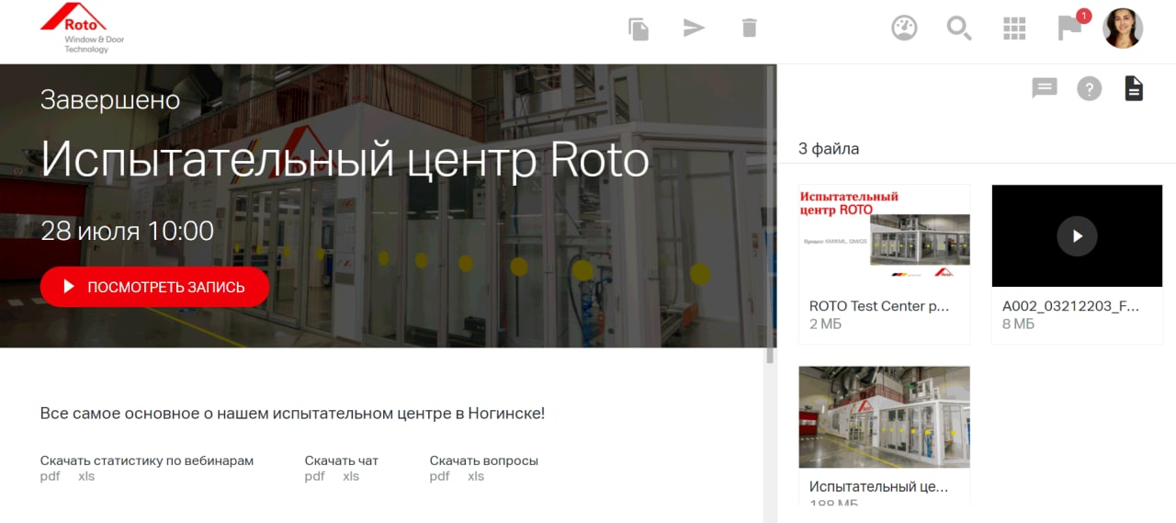Click the file name ROTO Test Center p...
The width and height of the screenshot is (1176, 523).
pos(879,306)
